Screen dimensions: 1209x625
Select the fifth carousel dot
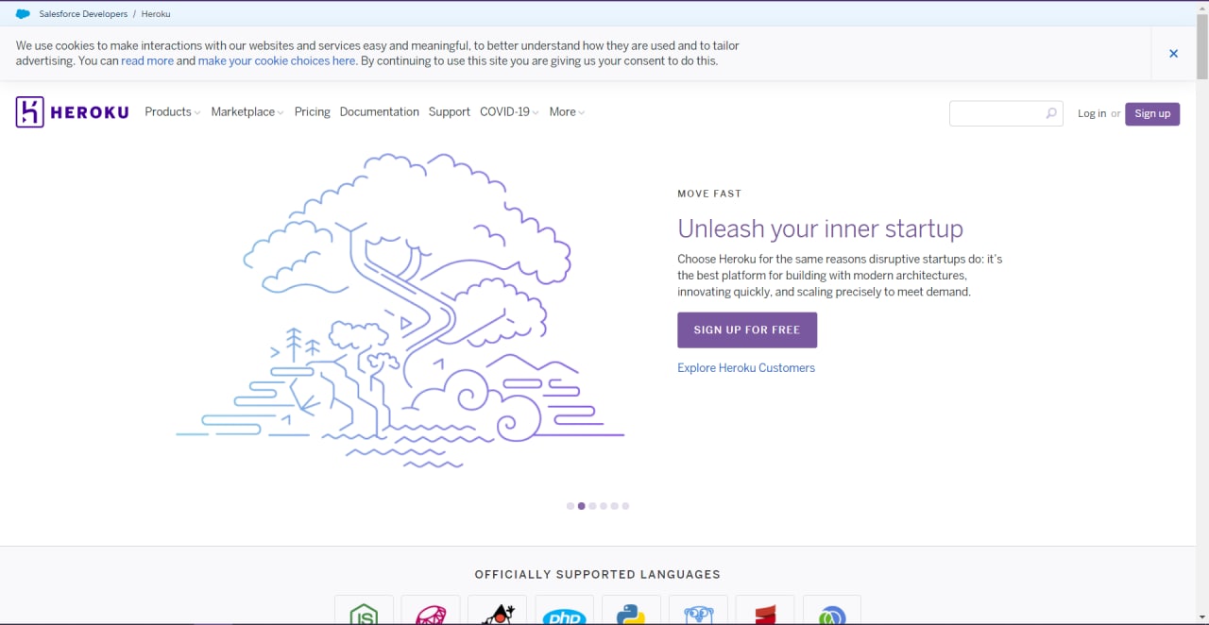point(614,506)
